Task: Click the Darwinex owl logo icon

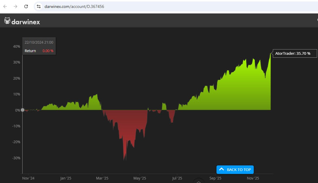Action: [7, 21]
